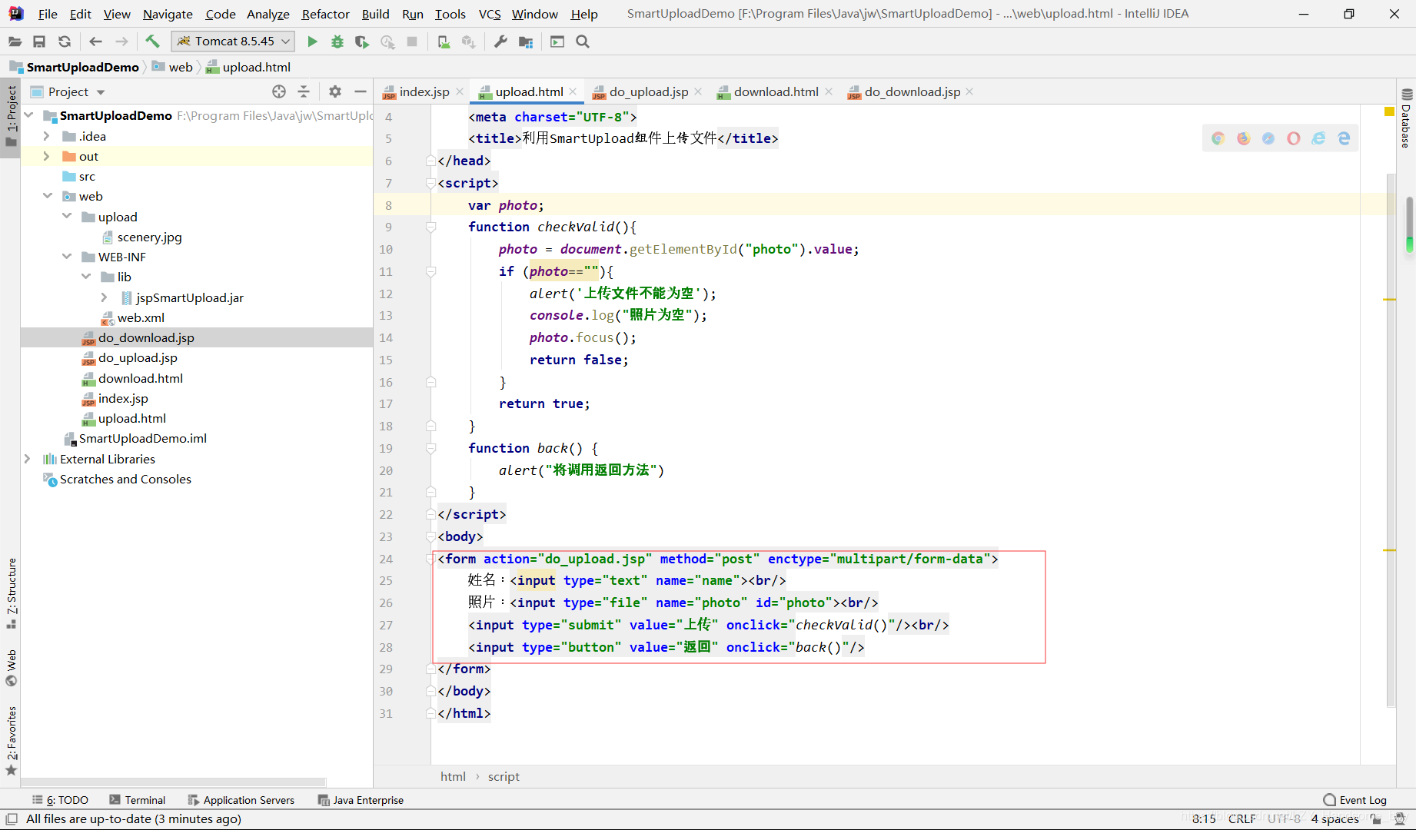Open Tomcat 8.5.45 run configuration dropdown
The height and width of the screenshot is (830, 1416).
[x=233, y=41]
